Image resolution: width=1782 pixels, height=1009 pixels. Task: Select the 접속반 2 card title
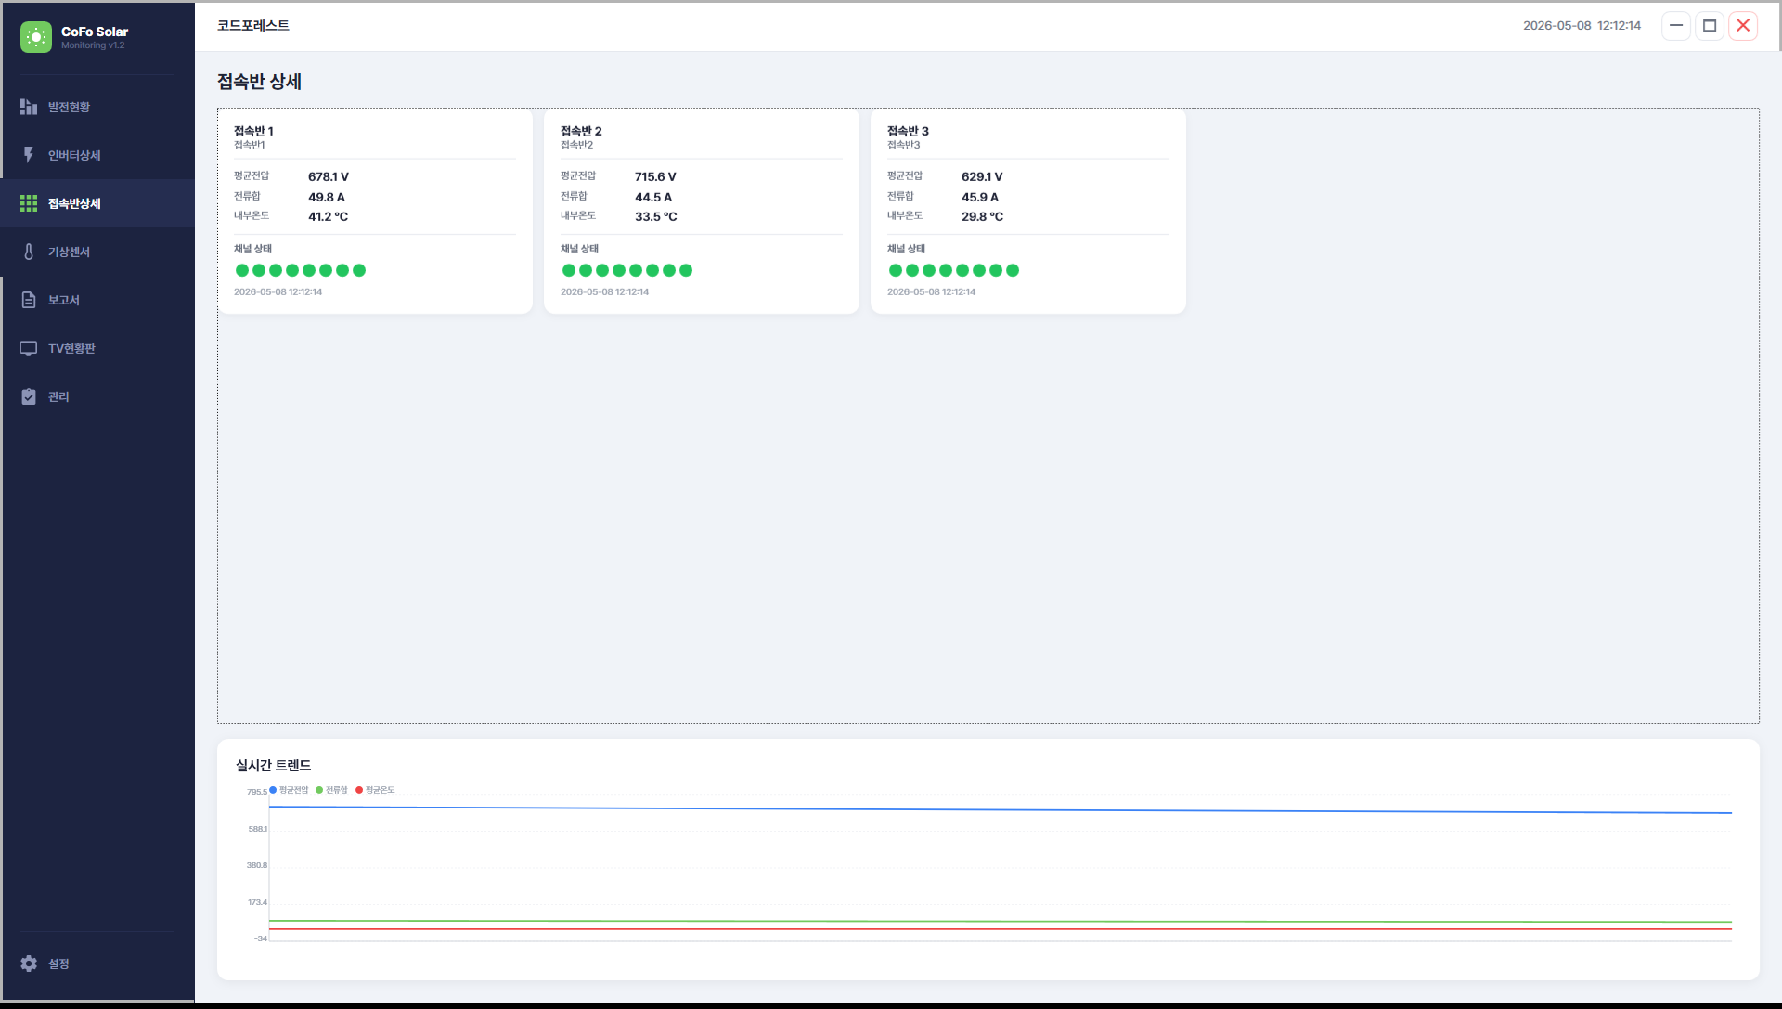click(x=581, y=131)
